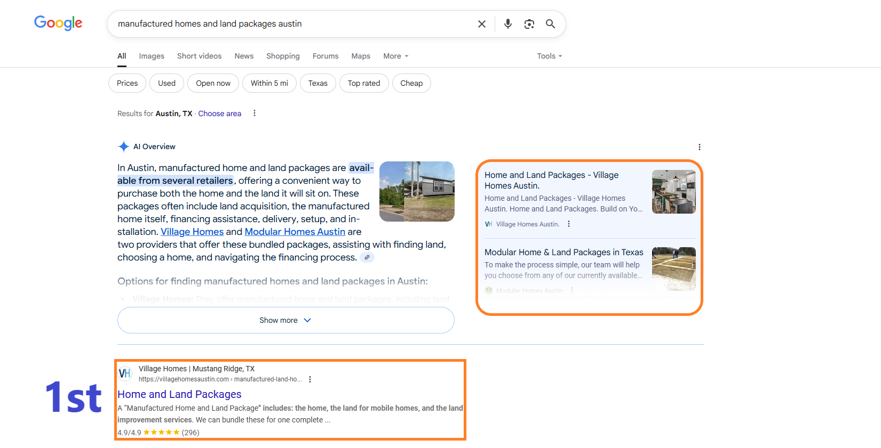Expand AI Overview with Show more
The width and height of the screenshot is (881, 448).
click(x=286, y=320)
